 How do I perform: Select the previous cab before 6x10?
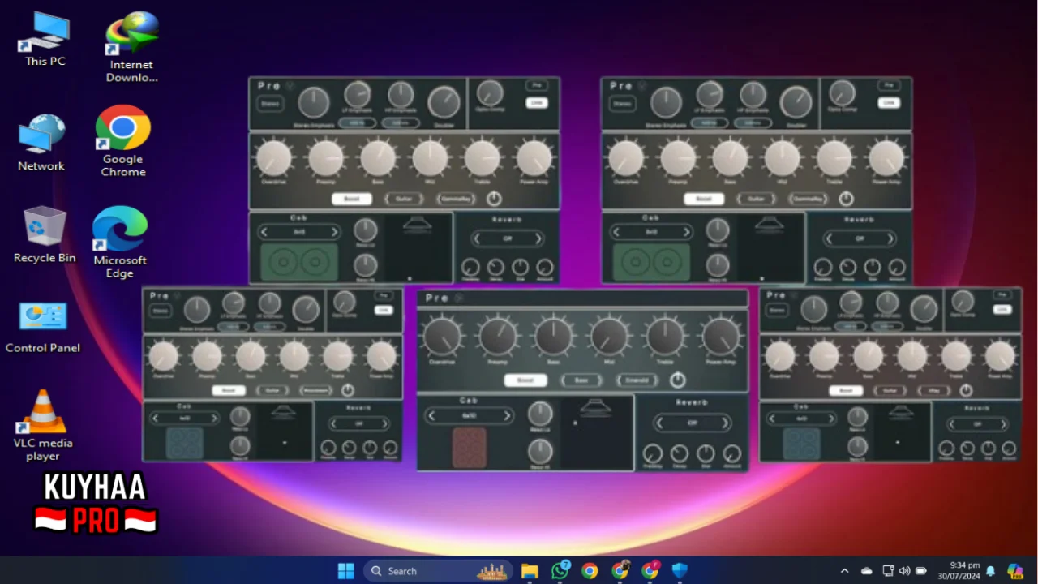click(432, 416)
